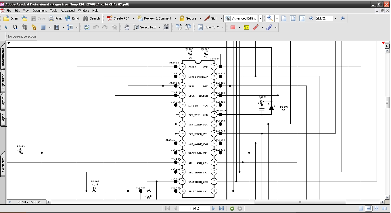Open the Document menu
This screenshot has height=213, width=391.
[x=39, y=11]
